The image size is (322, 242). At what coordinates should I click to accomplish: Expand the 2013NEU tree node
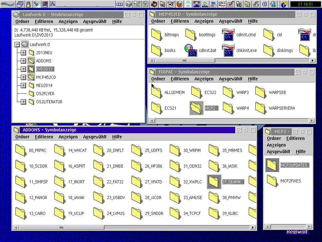pos(23,53)
